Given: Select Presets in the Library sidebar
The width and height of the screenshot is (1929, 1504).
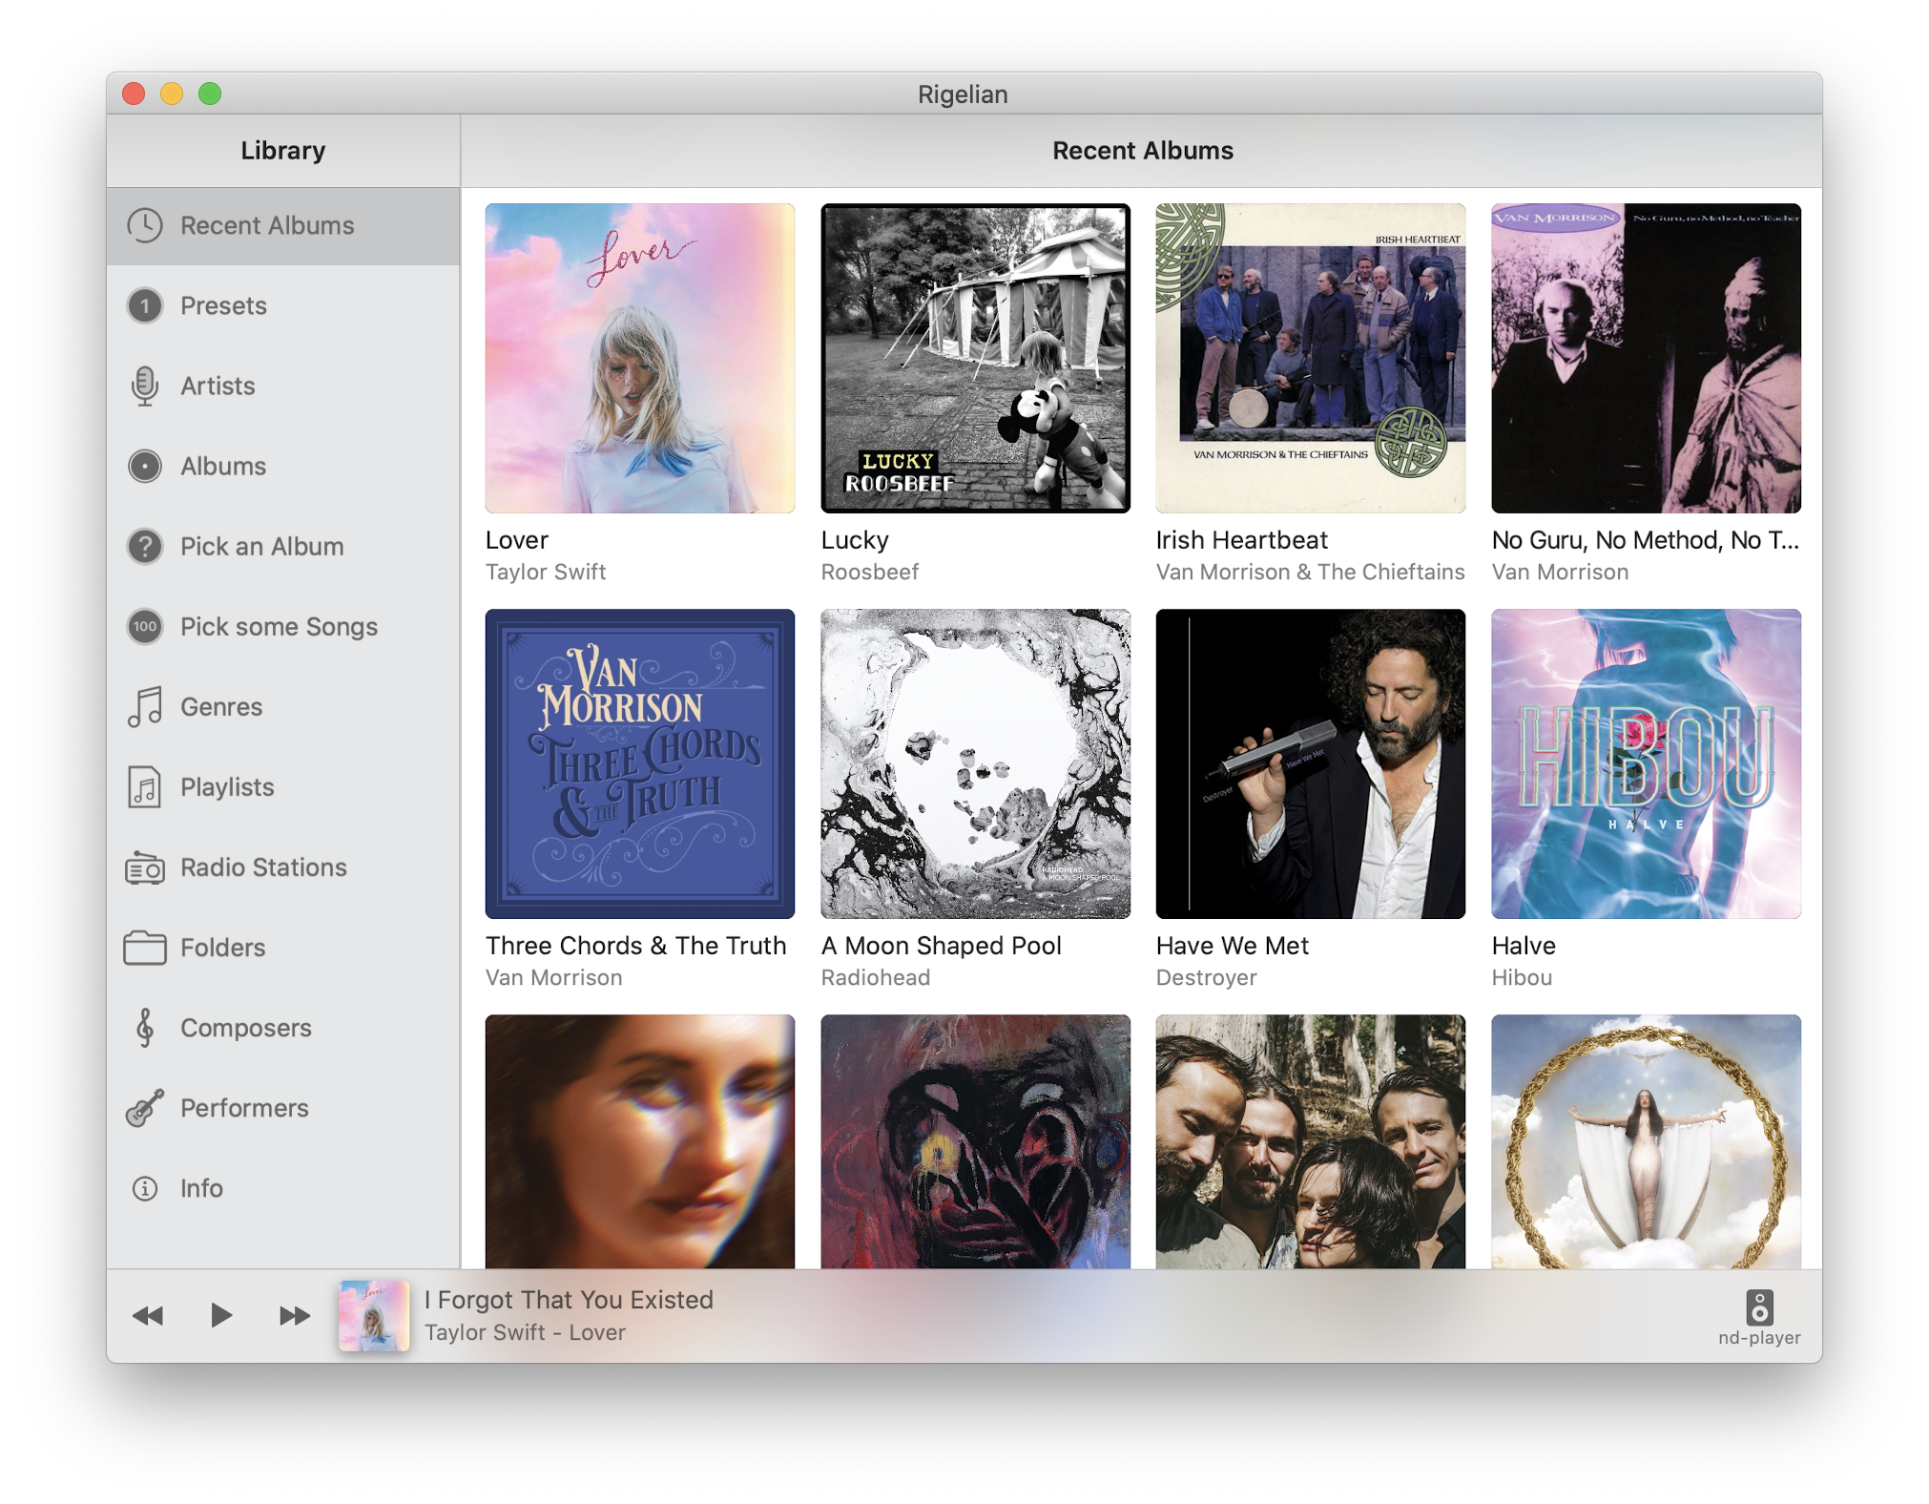Looking at the screenshot, I should 283,306.
